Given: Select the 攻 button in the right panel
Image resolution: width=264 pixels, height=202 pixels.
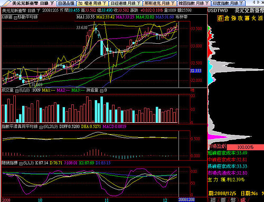Looking at the screenshot, I should 240,18.
